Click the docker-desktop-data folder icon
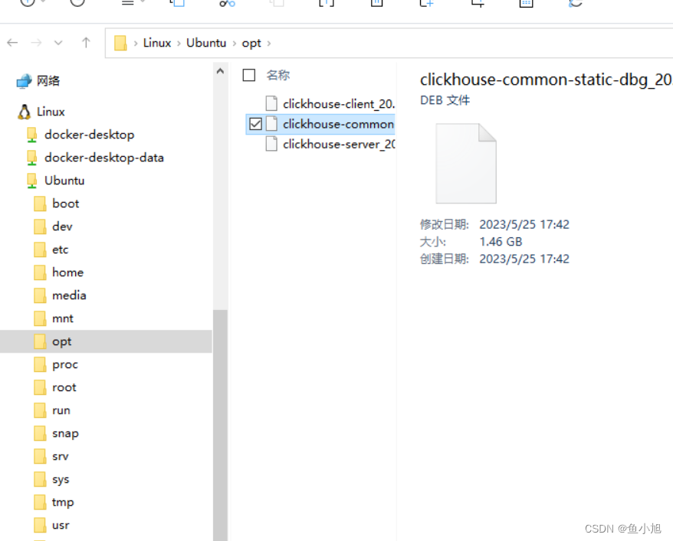This screenshot has width=673, height=541. point(31,158)
